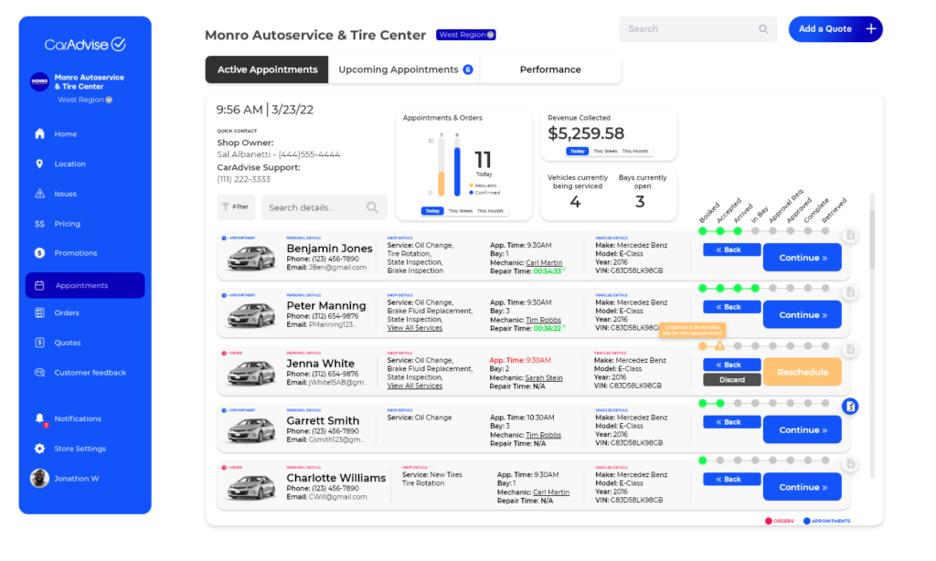Click Arrived progress dot for Benjamin Jones

[x=738, y=231]
